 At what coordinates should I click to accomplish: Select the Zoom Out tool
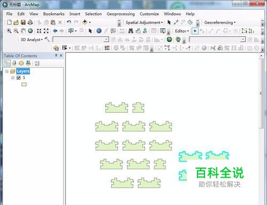[16, 31]
